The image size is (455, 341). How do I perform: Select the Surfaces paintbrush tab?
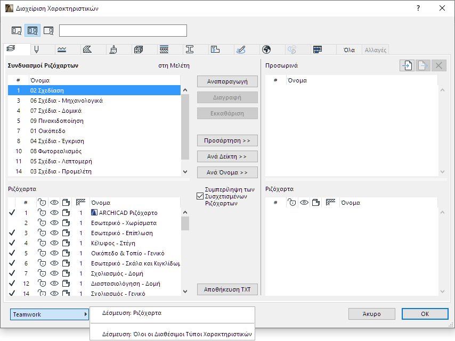click(x=113, y=49)
